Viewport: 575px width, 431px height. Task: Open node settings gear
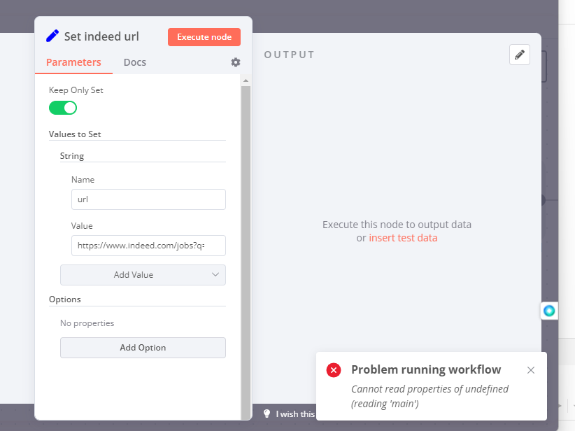(x=236, y=62)
